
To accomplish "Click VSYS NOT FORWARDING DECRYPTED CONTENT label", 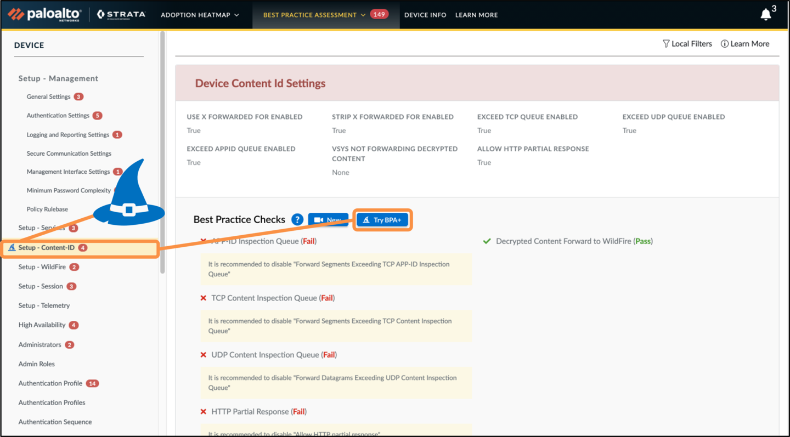I will pos(394,154).
